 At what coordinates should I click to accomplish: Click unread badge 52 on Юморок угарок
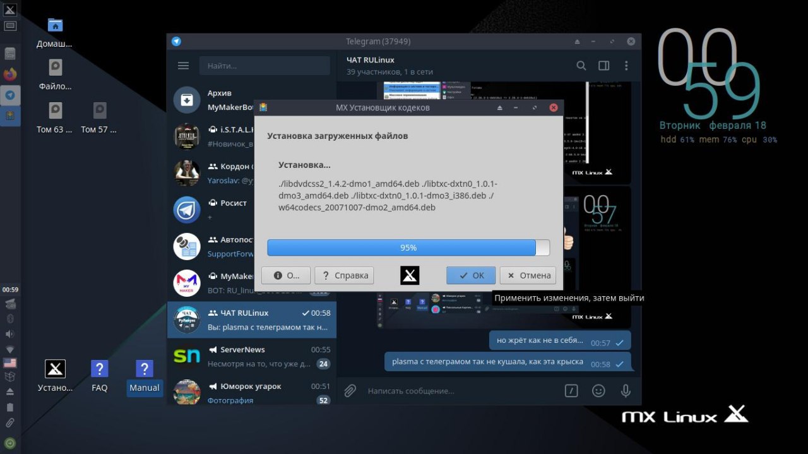[323, 400]
